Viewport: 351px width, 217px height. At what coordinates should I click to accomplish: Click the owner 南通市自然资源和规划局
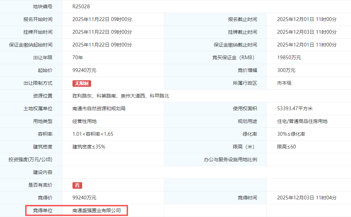tap(99, 108)
